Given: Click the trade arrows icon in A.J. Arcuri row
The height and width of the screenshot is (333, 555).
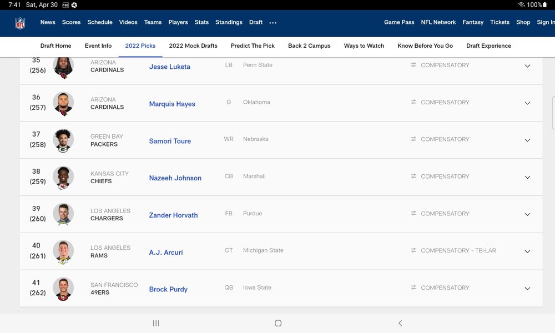Looking at the screenshot, I should click(413, 250).
